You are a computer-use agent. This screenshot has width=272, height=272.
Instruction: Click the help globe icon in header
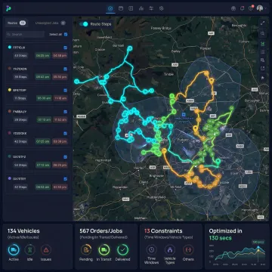click(x=233, y=8)
